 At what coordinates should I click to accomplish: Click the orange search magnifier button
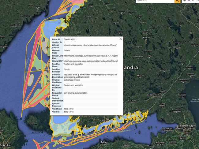point(177,1)
